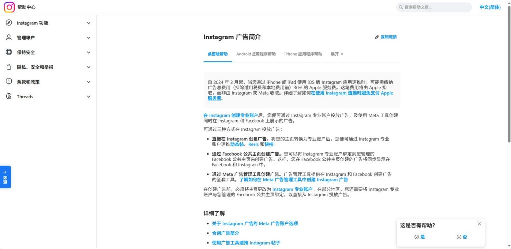
Task: Click the compass icon beside Instagram 功能
Action: (x=9, y=23)
